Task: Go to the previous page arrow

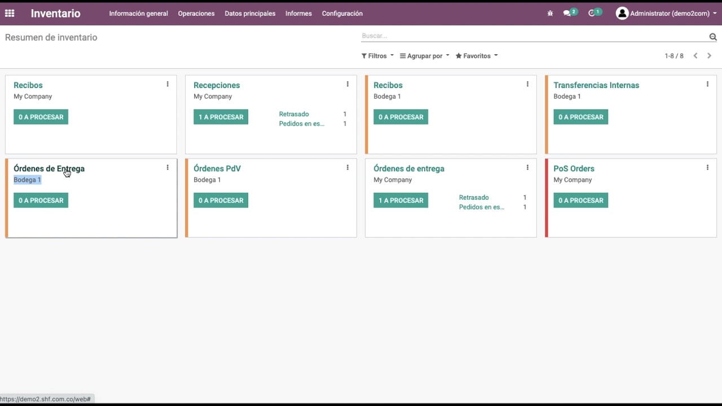Action: (x=695, y=56)
